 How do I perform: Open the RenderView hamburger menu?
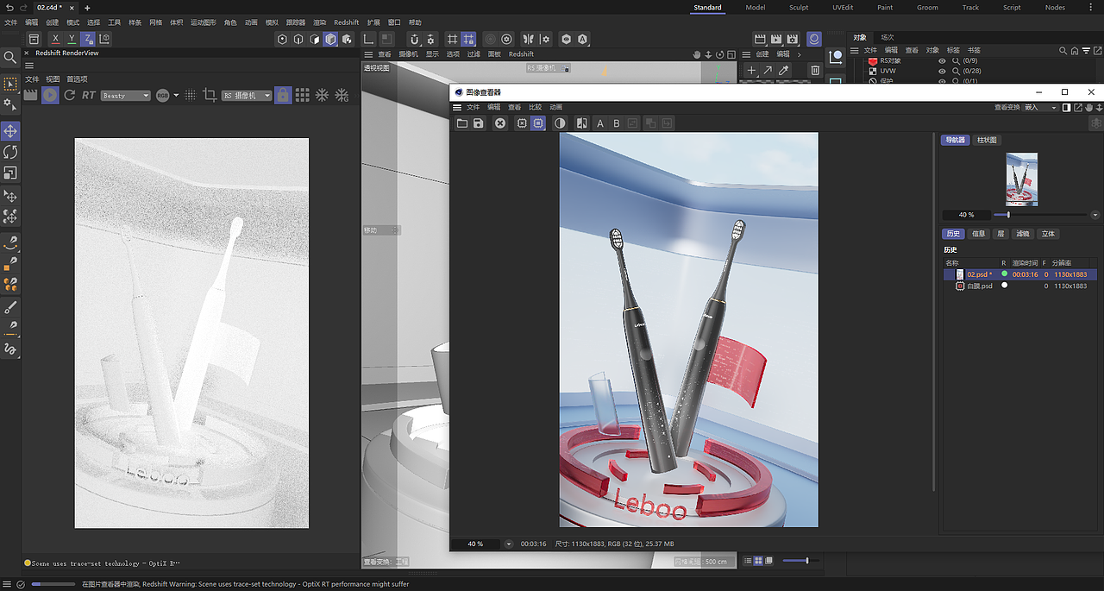click(29, 66)
